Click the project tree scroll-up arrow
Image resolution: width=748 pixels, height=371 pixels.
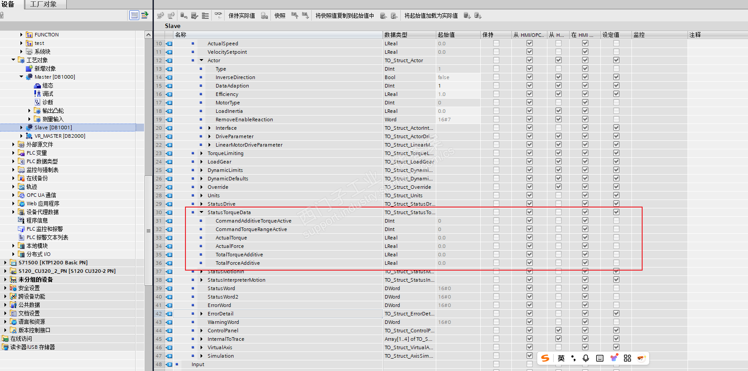pyautogui.click(x=149, y=35)
